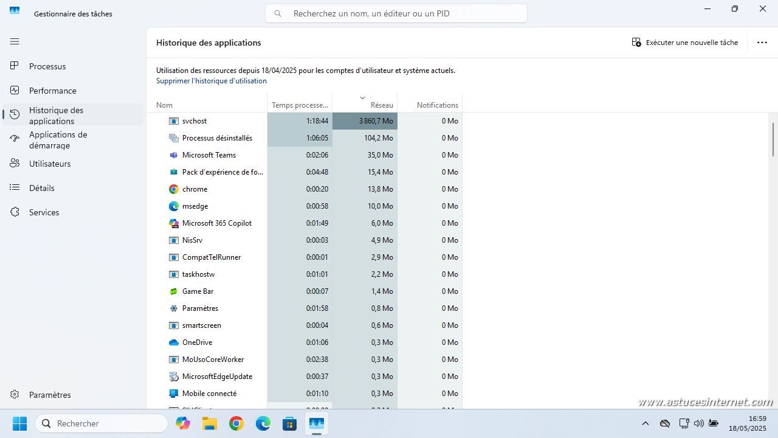Open Copilot from the taskbar

[x=183, y=423]
